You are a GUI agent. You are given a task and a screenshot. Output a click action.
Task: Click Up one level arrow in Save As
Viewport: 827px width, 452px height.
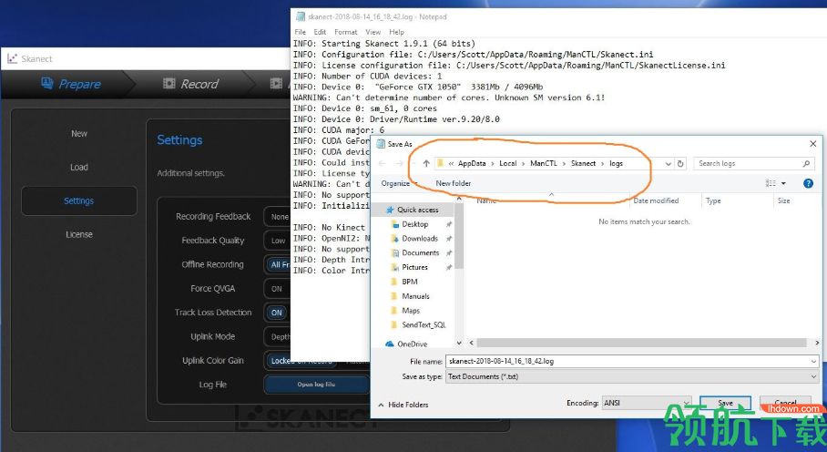(426, 163)
